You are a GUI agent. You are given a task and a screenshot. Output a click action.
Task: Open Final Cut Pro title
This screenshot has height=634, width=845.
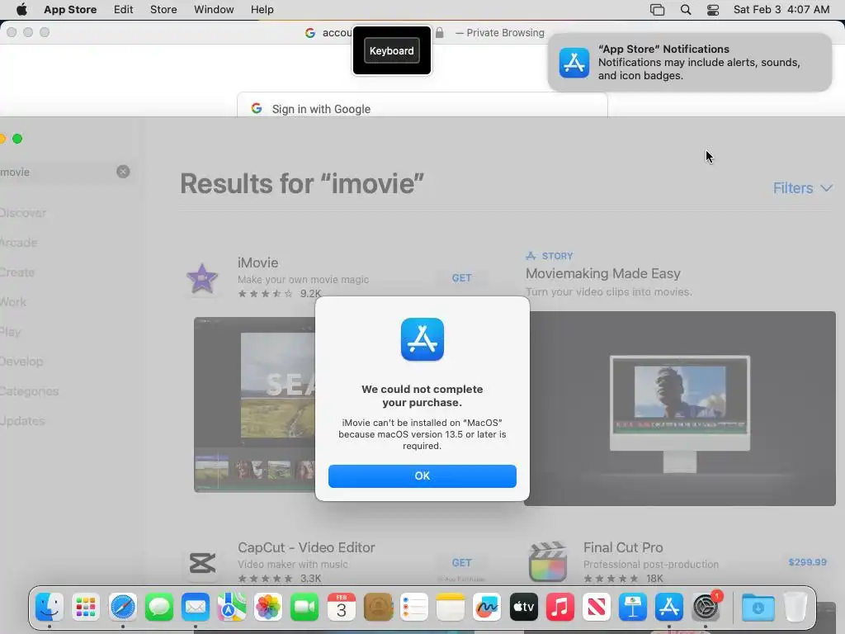pos(623,547)
